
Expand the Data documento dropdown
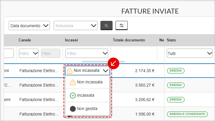click(29, 25)
